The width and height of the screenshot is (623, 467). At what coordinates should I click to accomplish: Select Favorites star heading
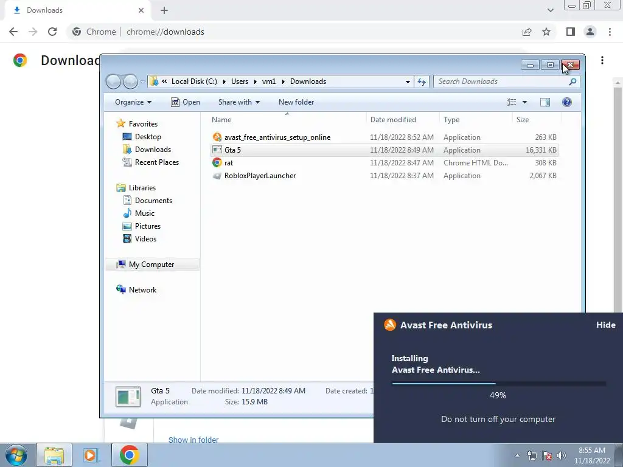(x=143, y=124)
